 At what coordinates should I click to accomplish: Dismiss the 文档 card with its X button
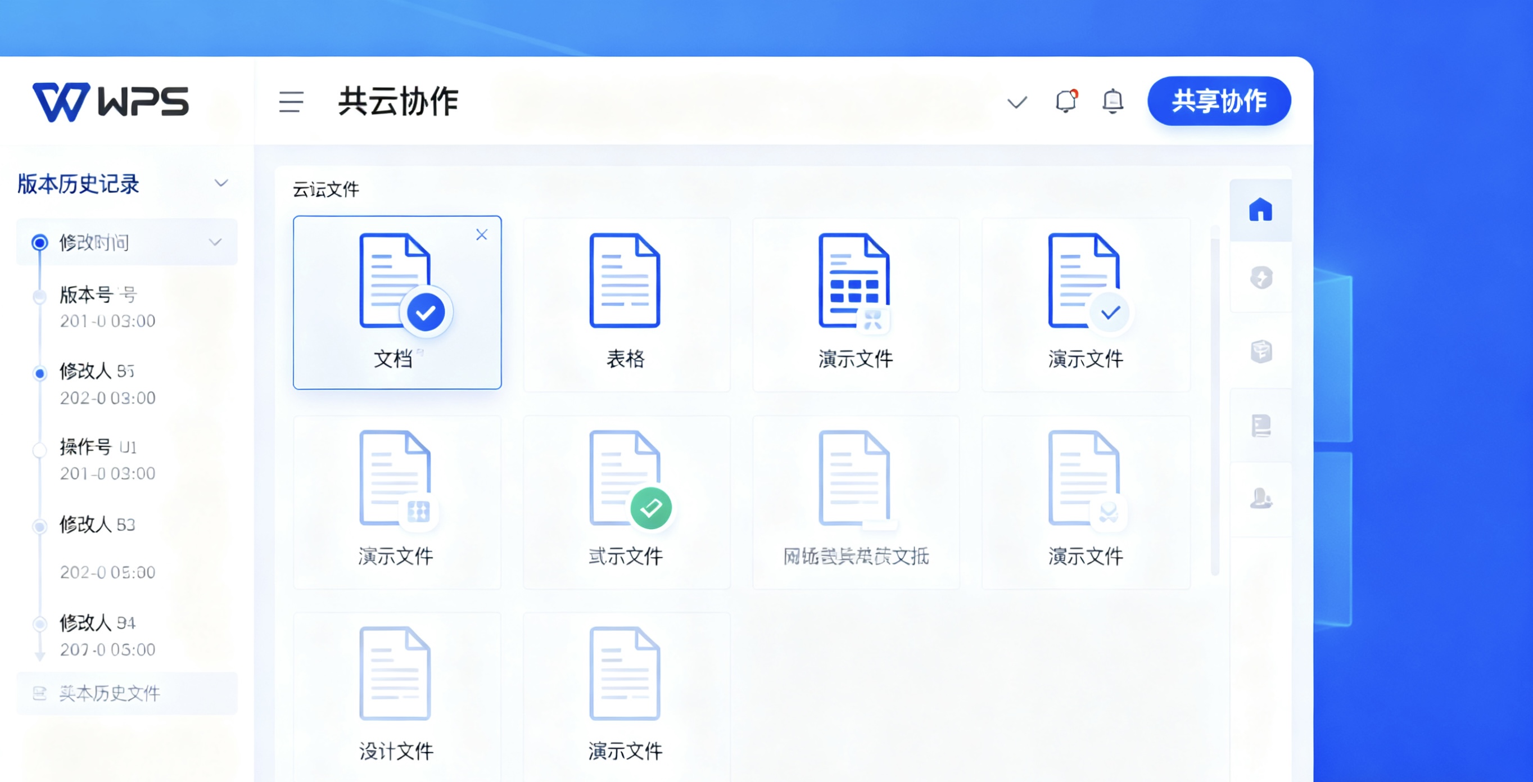481,234
